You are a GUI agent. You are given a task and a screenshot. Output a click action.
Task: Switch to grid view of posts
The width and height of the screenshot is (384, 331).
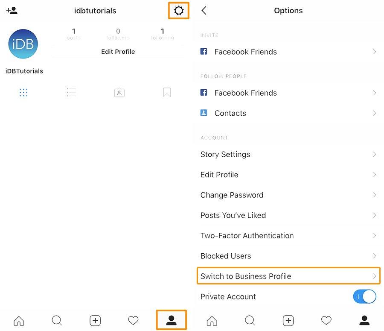[x=23, y=92]
